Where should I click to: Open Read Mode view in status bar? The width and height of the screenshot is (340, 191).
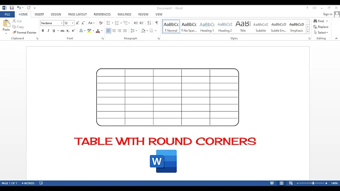272,183
